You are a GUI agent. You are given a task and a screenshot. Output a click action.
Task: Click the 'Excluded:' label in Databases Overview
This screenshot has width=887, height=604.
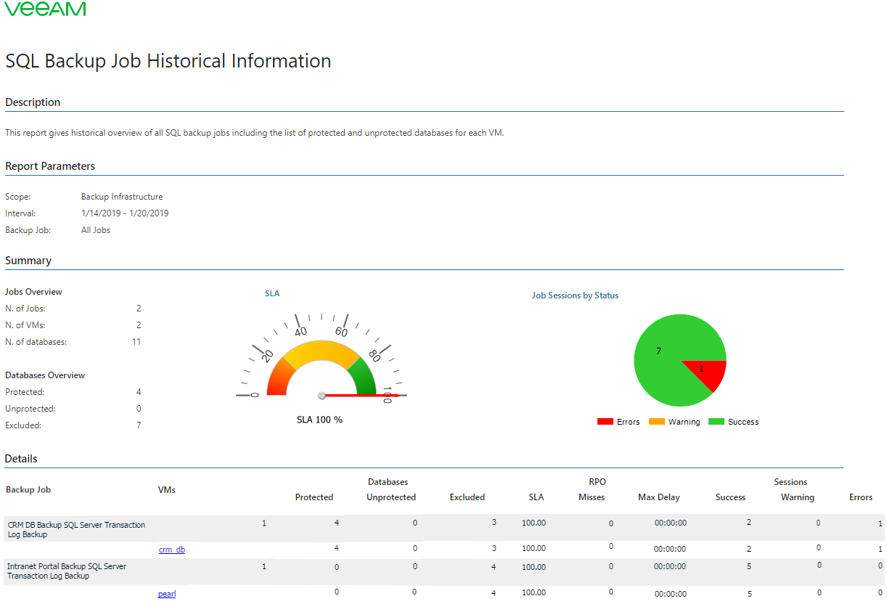tap(23, 425)
